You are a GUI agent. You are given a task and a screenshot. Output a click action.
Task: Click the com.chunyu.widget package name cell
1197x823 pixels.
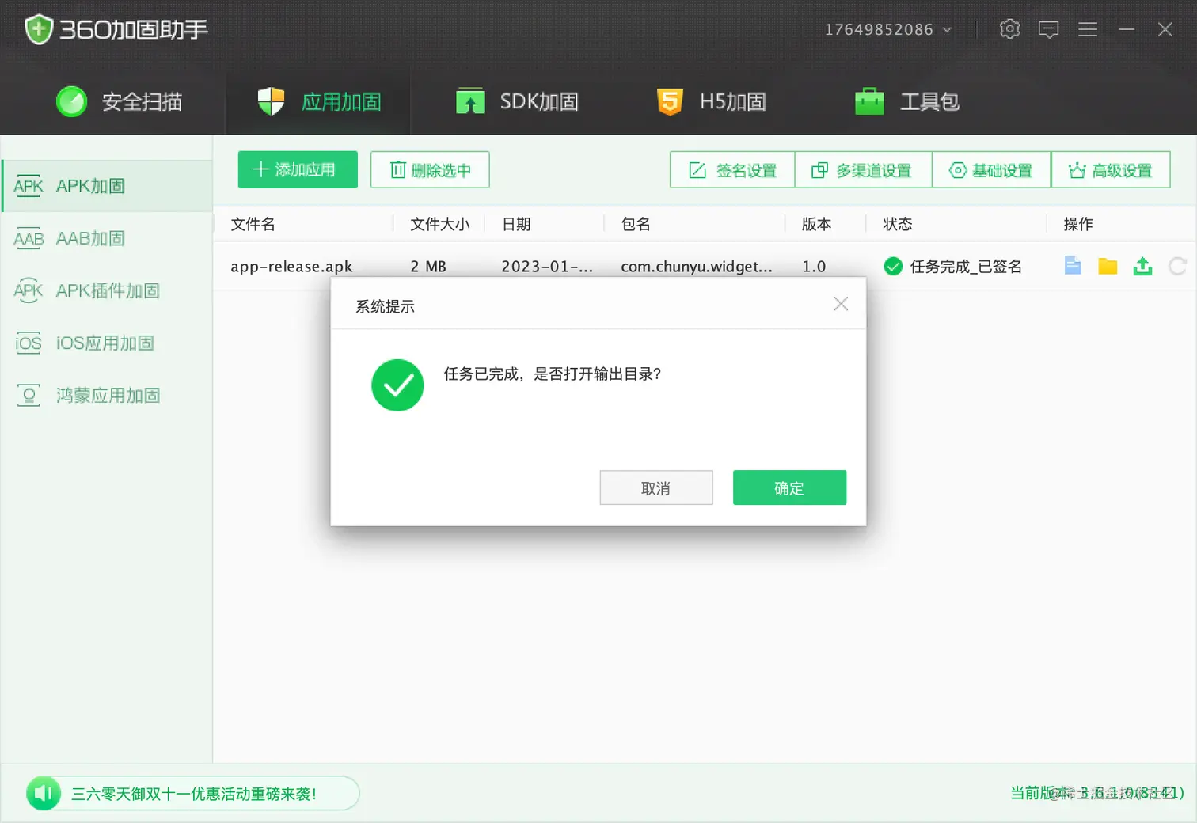pyautogui.click(x=697, y=267)
